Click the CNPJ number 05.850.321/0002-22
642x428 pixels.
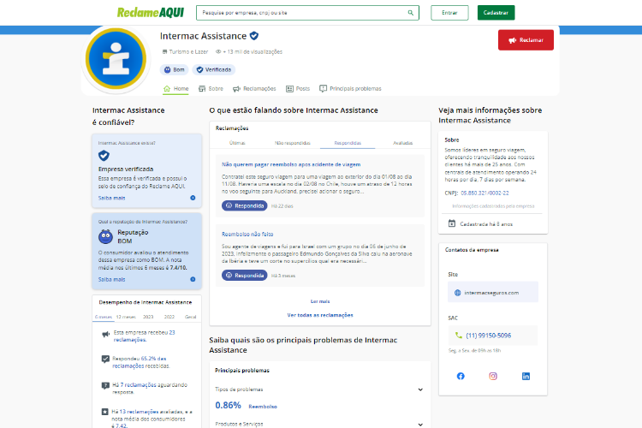(x=484, y=193)
